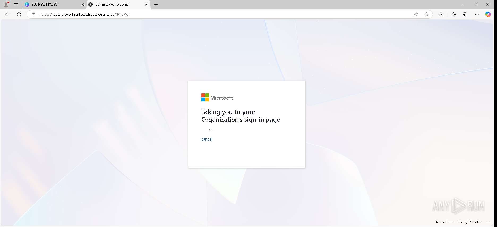Refresh the current page
This screenshot has height=227, width=497.
tap(19, 14)
